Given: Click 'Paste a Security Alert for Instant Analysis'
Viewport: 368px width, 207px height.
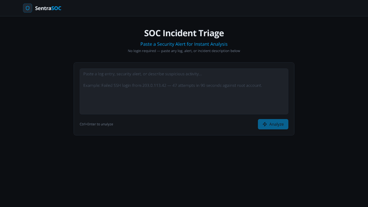Looking at the screenshot, I should (x=184, y=44).
